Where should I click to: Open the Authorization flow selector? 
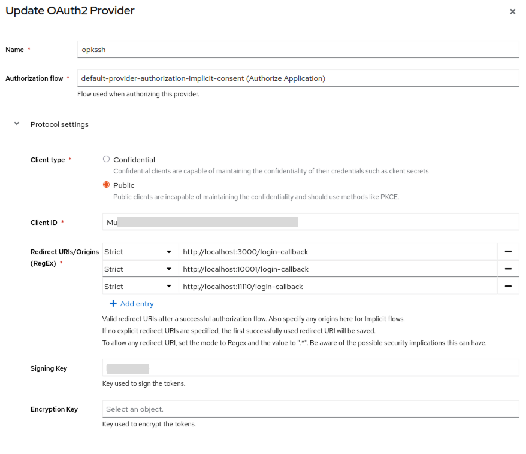(298, 78)
